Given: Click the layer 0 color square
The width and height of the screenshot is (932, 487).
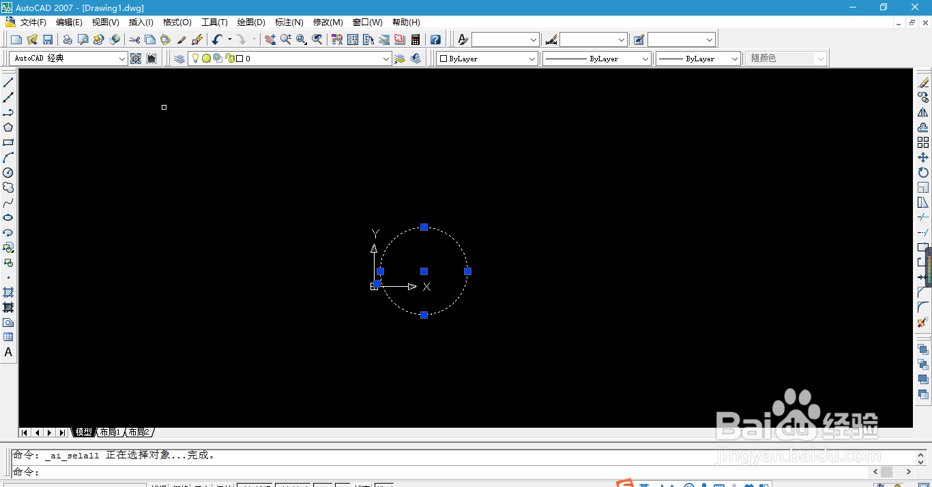Looking at the screenshot, I should pyautogui.click(x=239, y=59).
